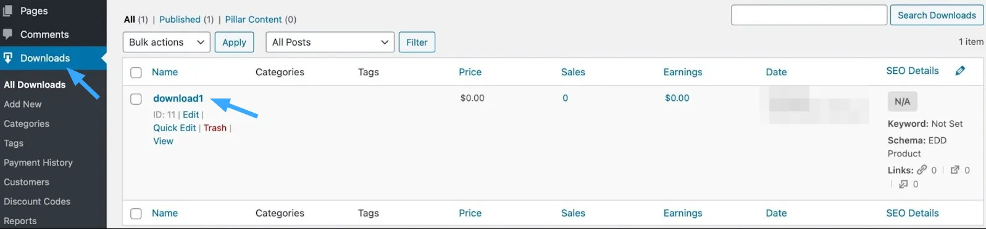Screen dimensions: 986x229
Task: Open Payment History in sidebar menu
Action: [x=38, y=163]
